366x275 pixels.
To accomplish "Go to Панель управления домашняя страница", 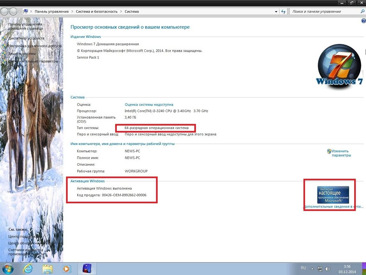I will (26, 26).
